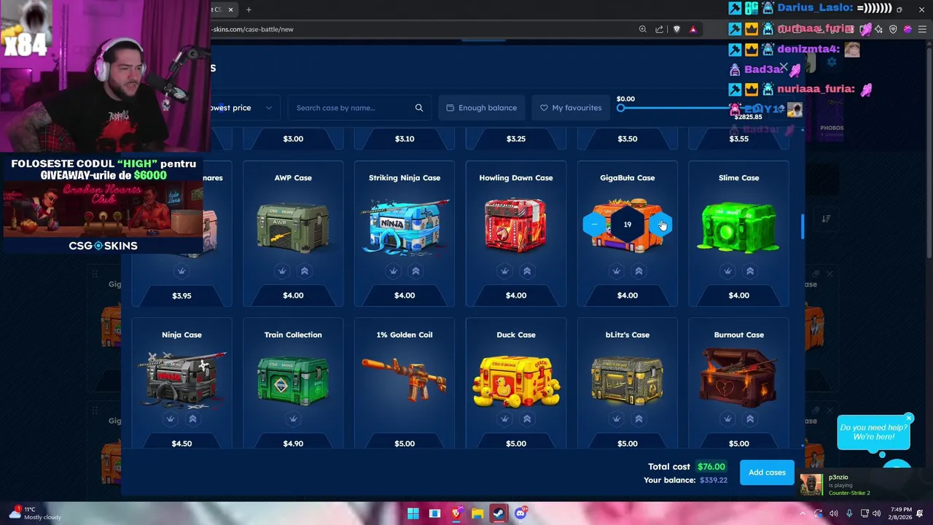933x525 pixels.
Task: Select the Burnout Case image
Action: point(738,378)
